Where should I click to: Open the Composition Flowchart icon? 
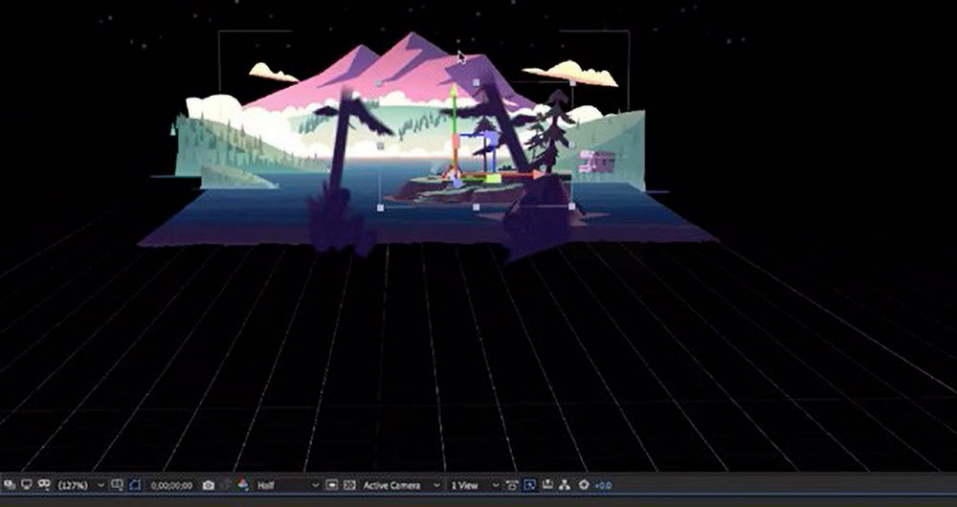(x=563, y=485)
